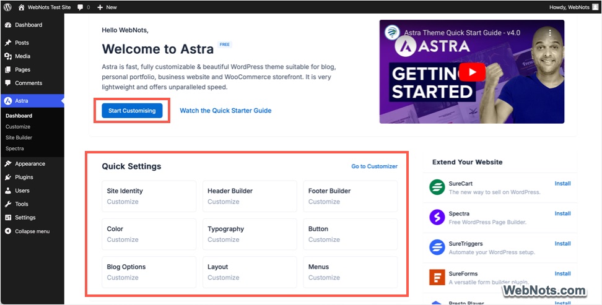602x305 pixels.
Task: Open the Menus Customize card
Action: click(x=351, y=272)
